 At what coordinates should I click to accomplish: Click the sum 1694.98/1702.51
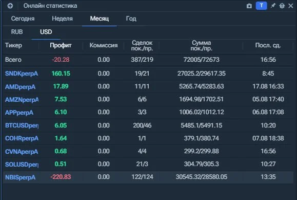tap(202, 99)
